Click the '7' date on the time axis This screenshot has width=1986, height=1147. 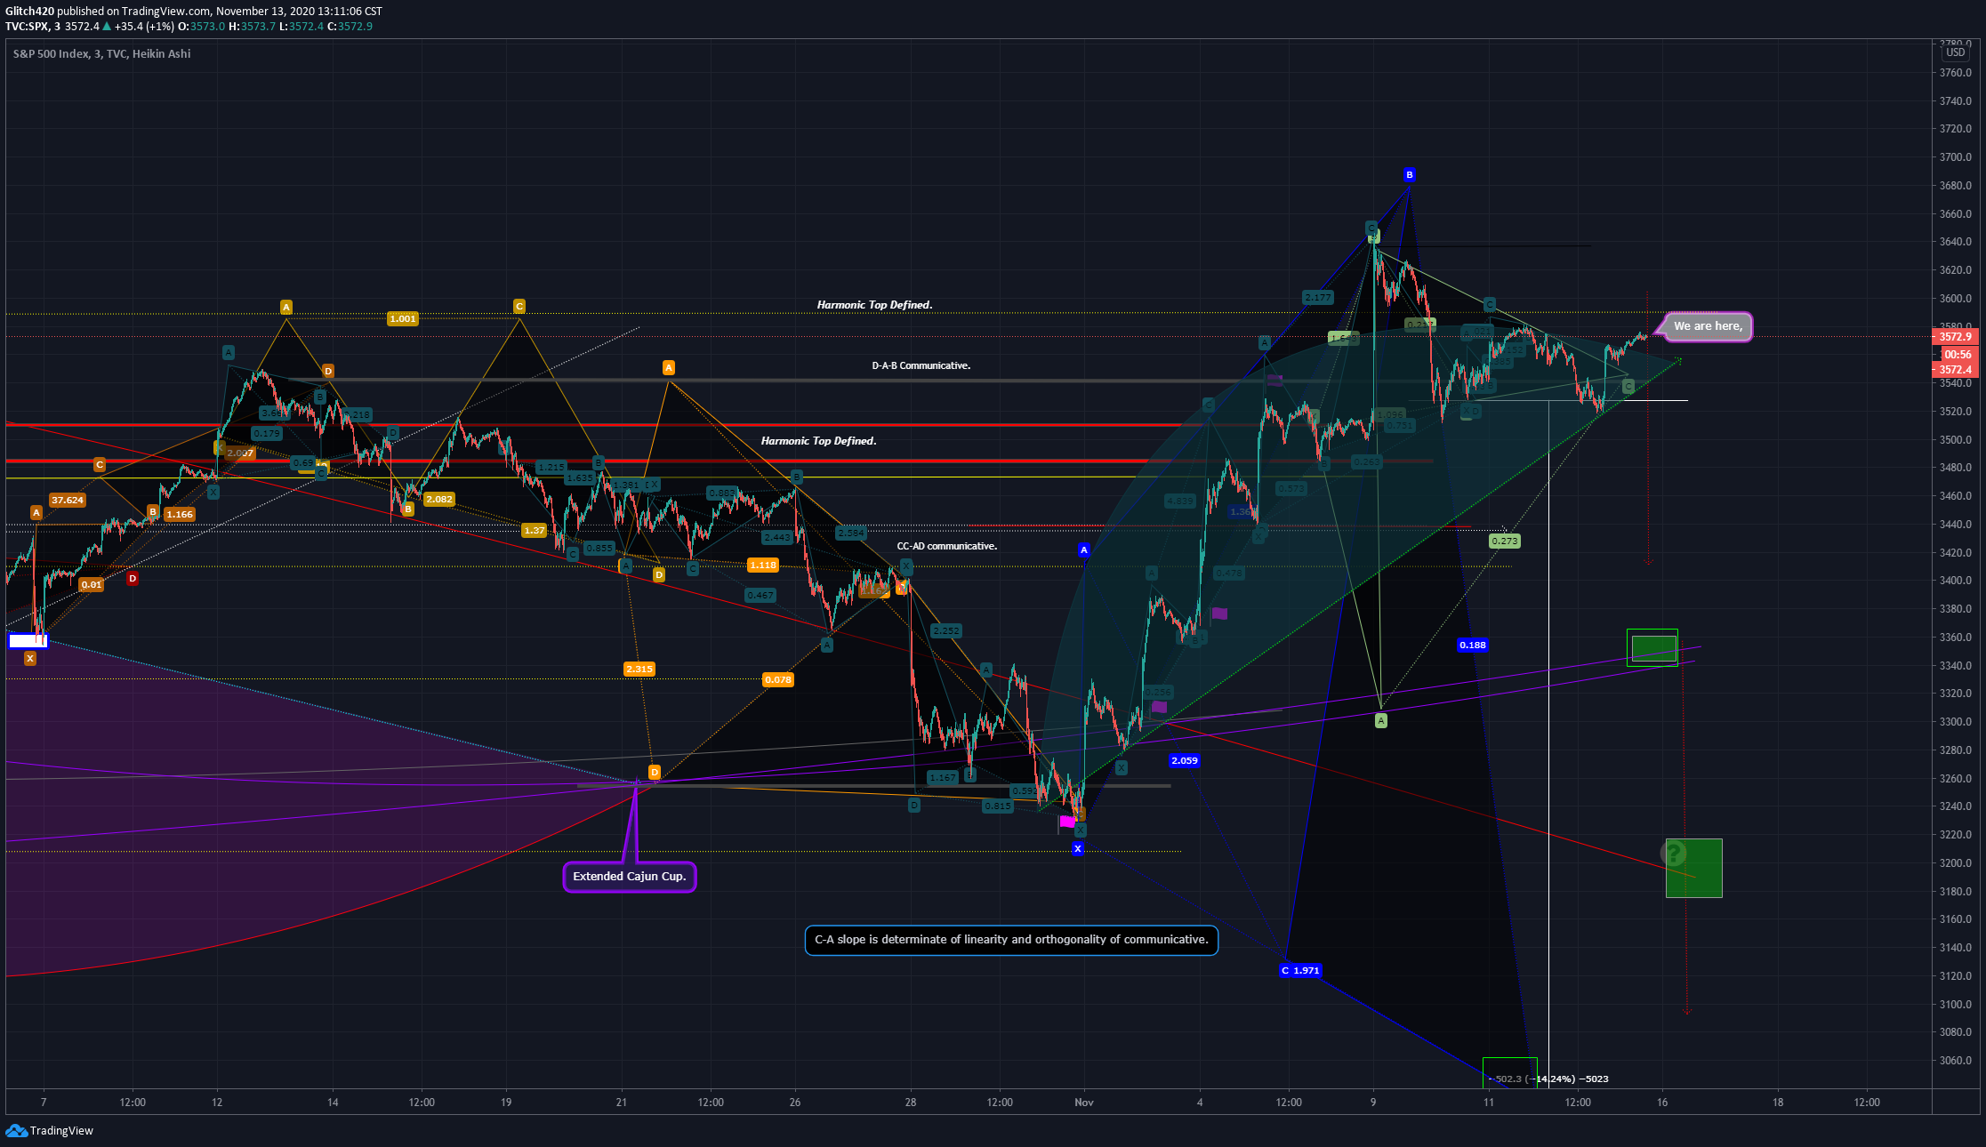(44, 1103)
